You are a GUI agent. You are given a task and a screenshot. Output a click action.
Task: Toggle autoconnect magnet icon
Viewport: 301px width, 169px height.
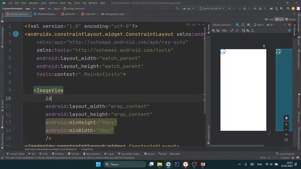[x=218, y=31]
